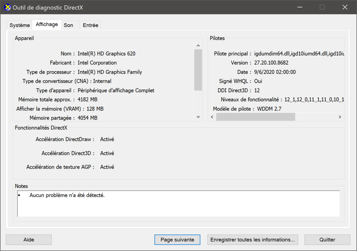Click the DDI Direct3D label
357x251 pixels.
(234, 90)
